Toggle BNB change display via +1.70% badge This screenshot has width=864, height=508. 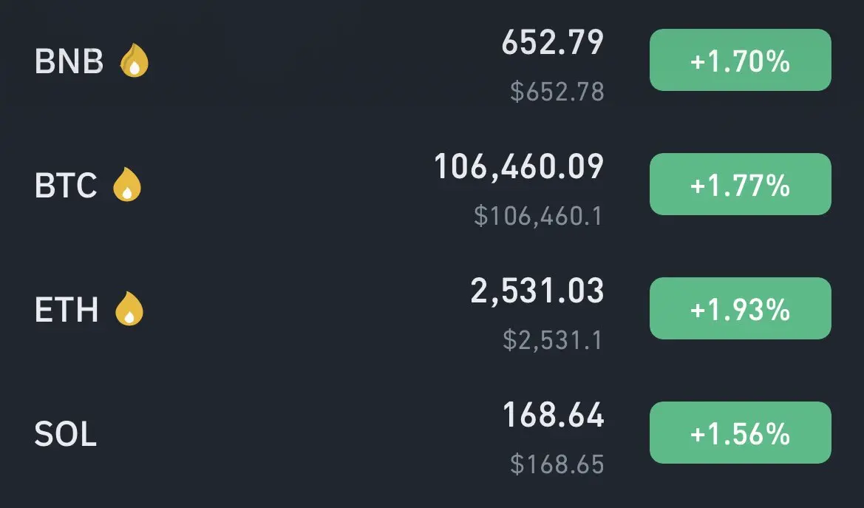pyautogui.click(x=740, y=60)
